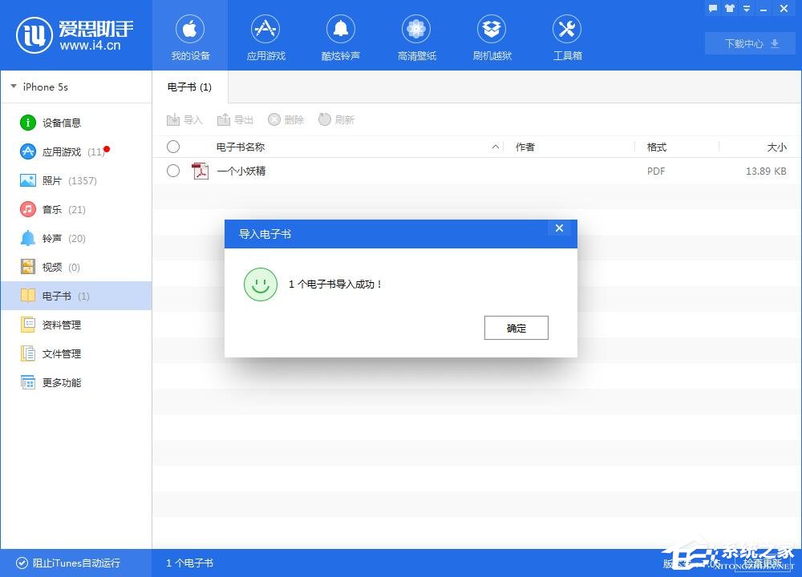Open the 刷机越狱 section
Image resolution: width=802 pixels, height=577 pixels.
tap(492, 36)
